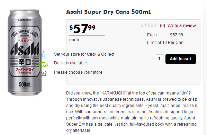The image size is (207, 135).
Task: Click the KARAKUCHI product description paragraph
Action: click(x=132, y=112)
